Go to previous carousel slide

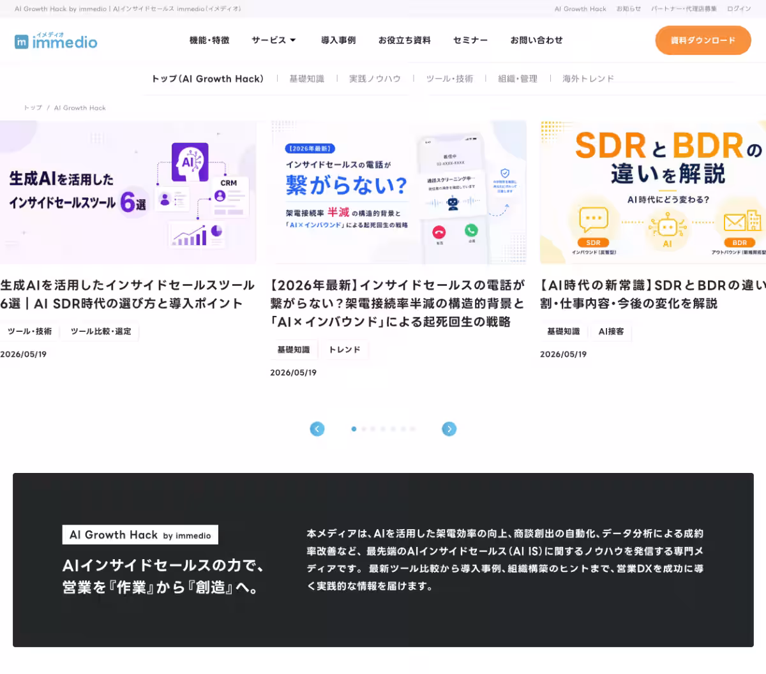317,429
